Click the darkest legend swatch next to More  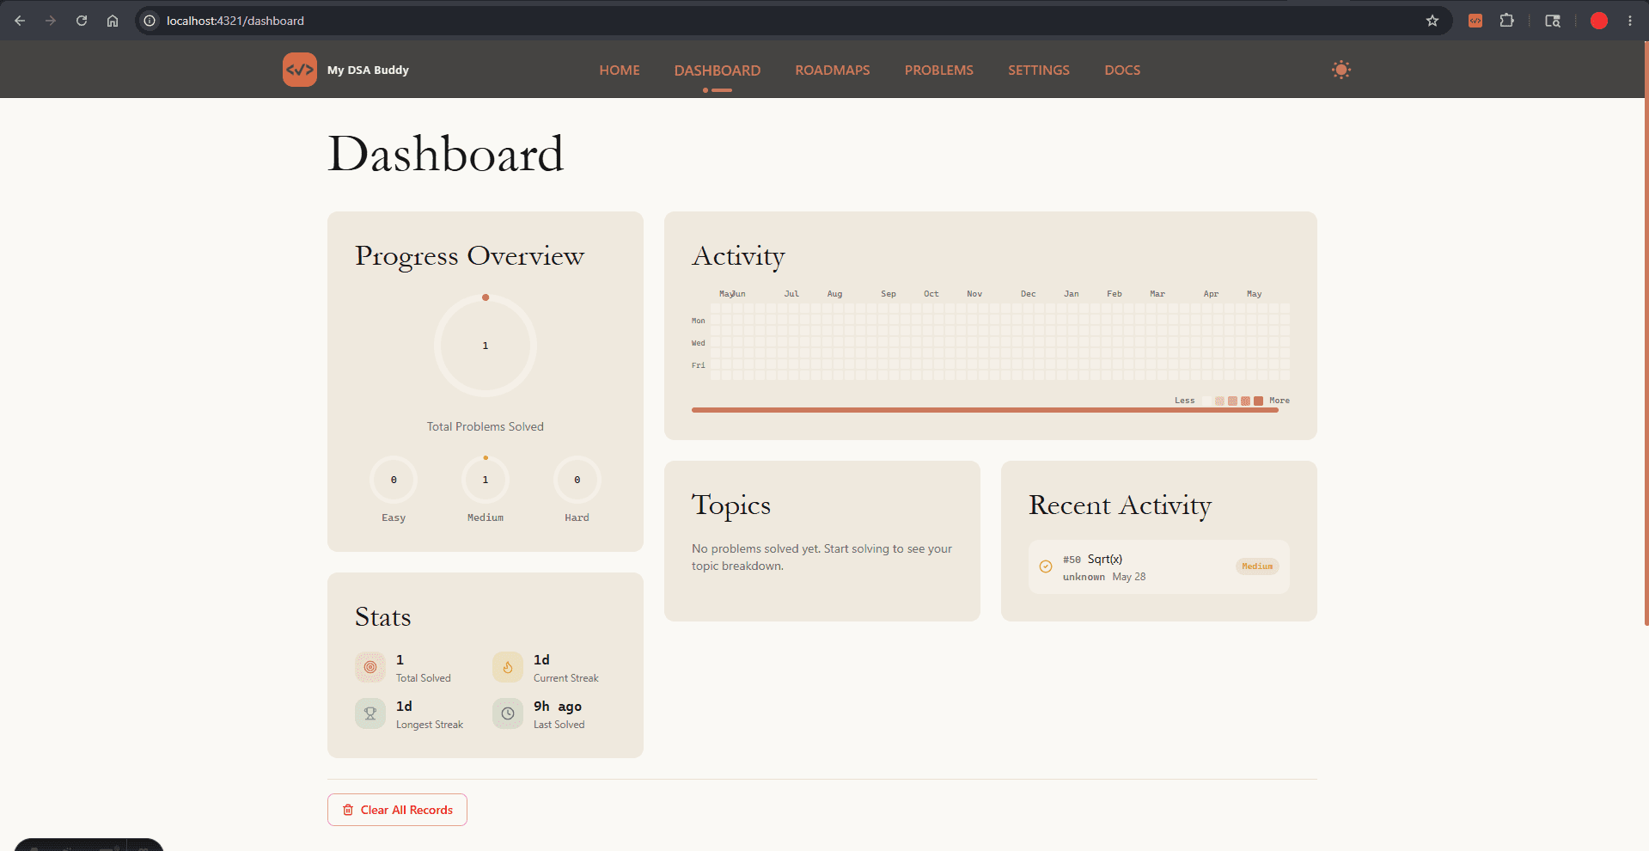[1258, 401]
